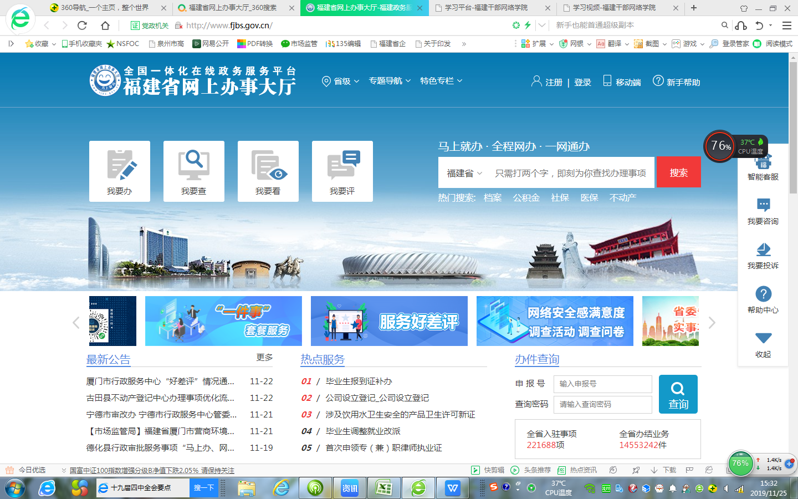The height and width of the screenshot is (499, 798).
Task: Show next banner with right carousel arrow
Action: click(x=712, y=322)
